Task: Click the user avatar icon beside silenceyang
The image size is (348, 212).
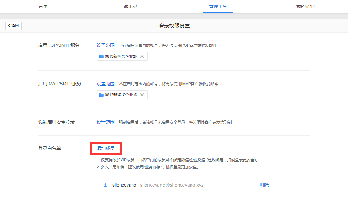Action: click(105, 185)
